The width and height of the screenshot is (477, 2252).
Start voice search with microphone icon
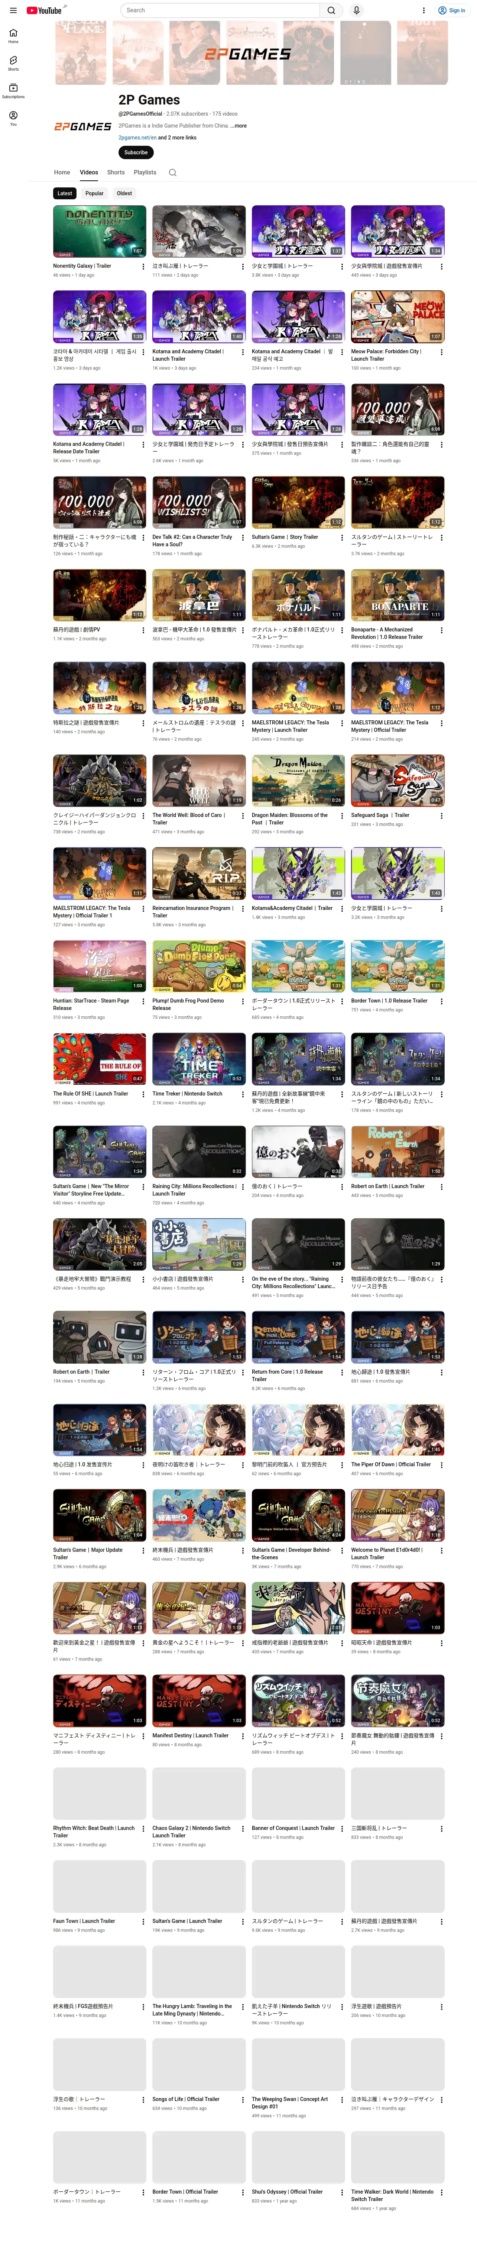(x=356, y=10)
